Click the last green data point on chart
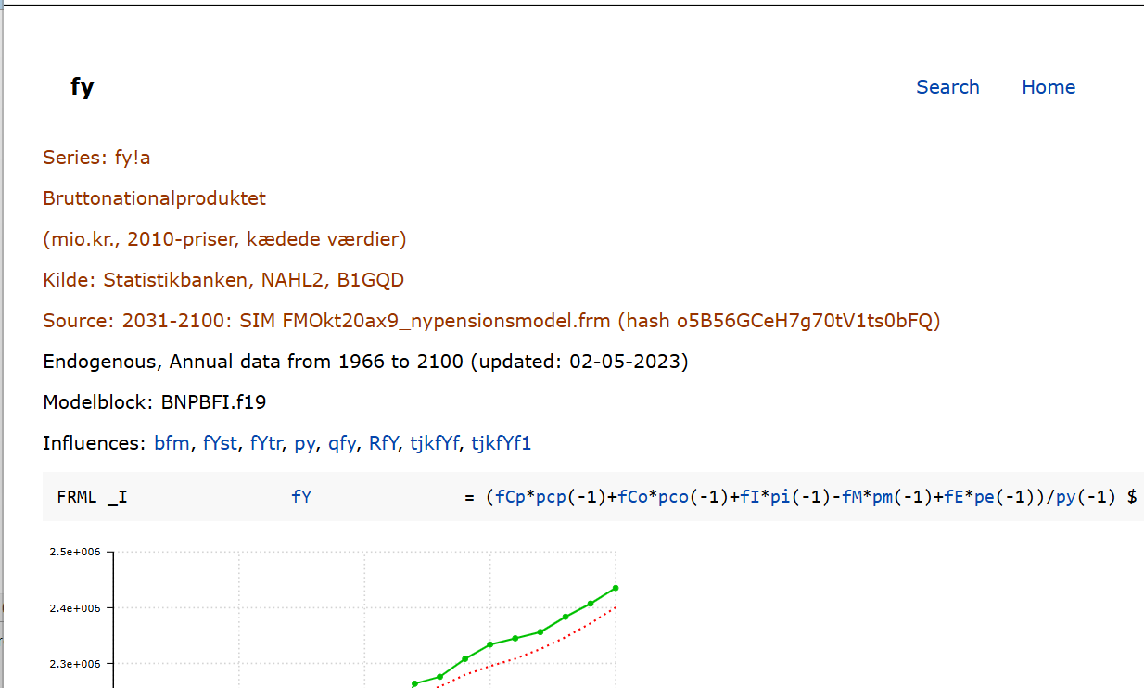This screenshot has height=688, width=1144. (x=616, y=588)
